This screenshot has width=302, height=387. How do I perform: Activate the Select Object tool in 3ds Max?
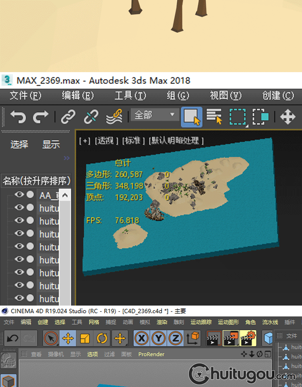[192, 117]
